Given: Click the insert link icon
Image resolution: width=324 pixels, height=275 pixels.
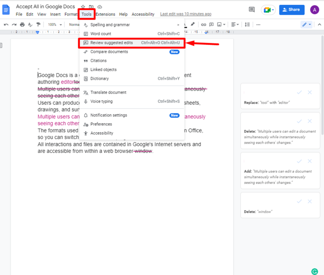Looking at the screenshot, I should pos(203,25).
